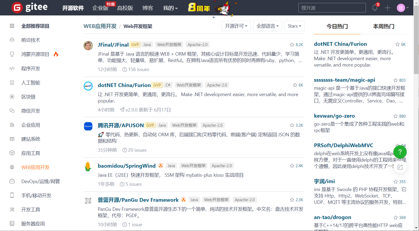419x231 pixels.
Task: Click the C# language tag on Furion
Action: (x=168, y=85)
